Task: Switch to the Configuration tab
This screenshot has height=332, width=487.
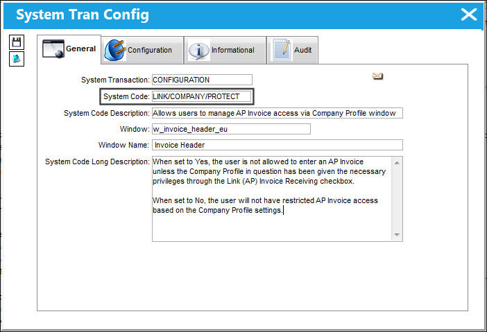Action: (142, 50)
